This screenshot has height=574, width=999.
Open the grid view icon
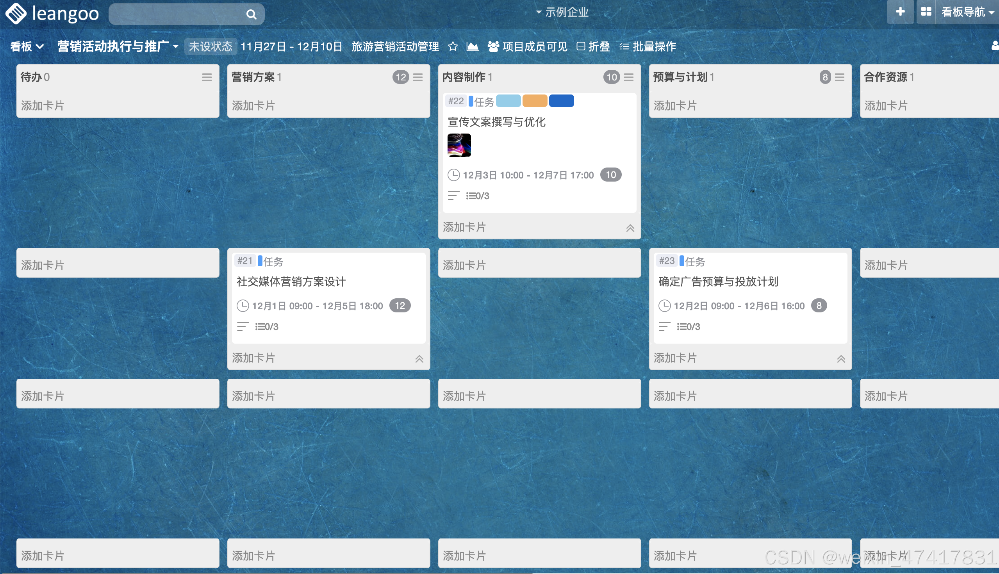[926, 12]
